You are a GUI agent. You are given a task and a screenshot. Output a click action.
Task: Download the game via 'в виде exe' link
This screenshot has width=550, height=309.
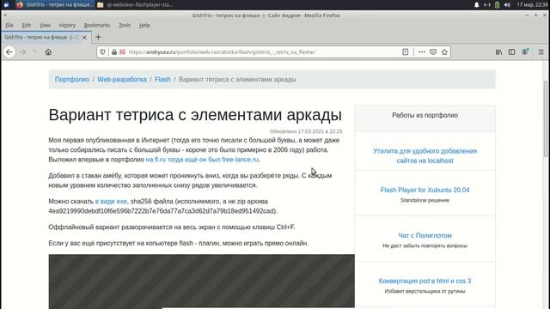click(x=111, y=202)
